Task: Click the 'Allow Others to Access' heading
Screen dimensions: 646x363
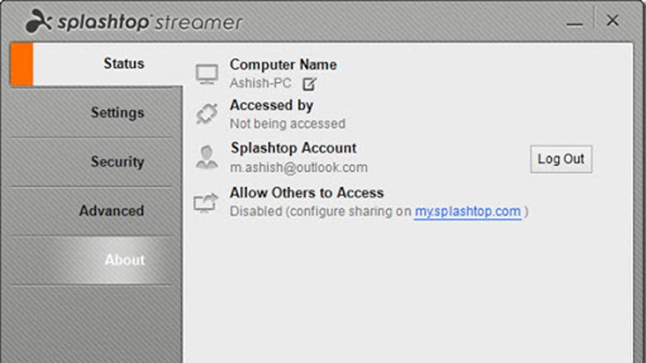Action: click(307, 193)
